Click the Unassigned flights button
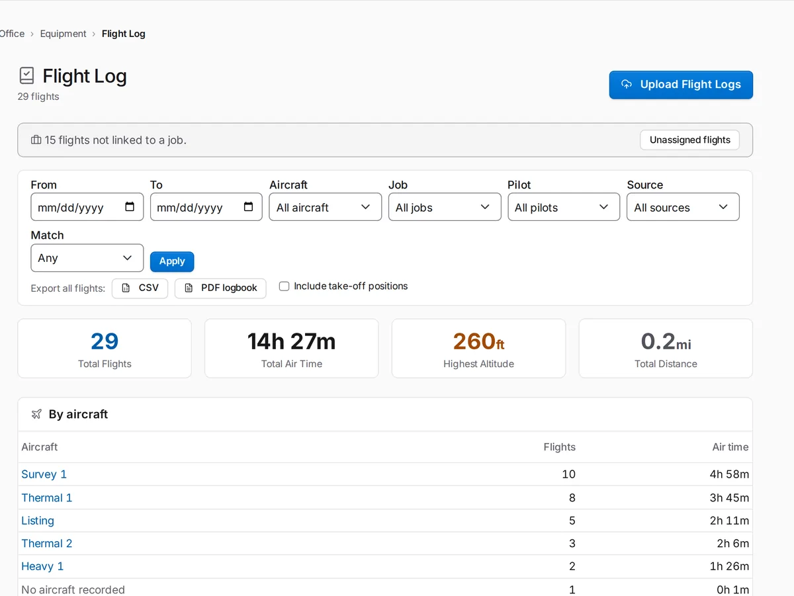Image resolution: width=794 pixels, height=596 pixels. point(689,140)
